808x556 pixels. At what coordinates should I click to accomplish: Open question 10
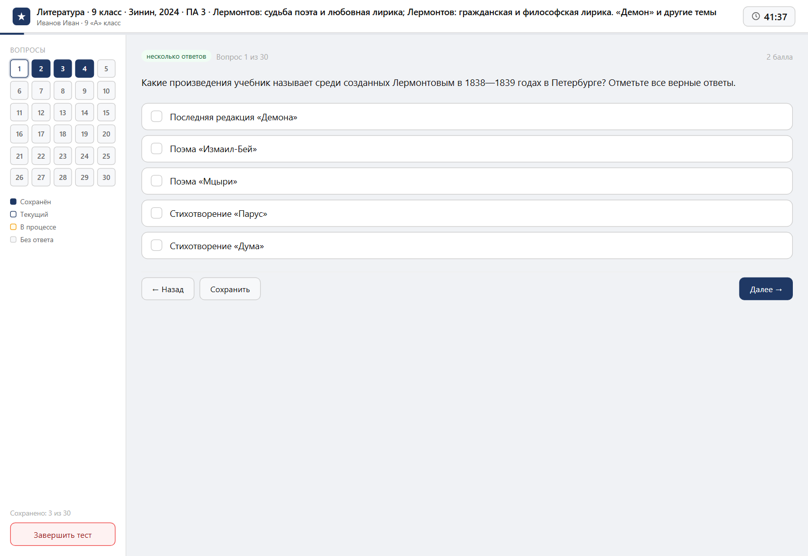tap(106, 91)
